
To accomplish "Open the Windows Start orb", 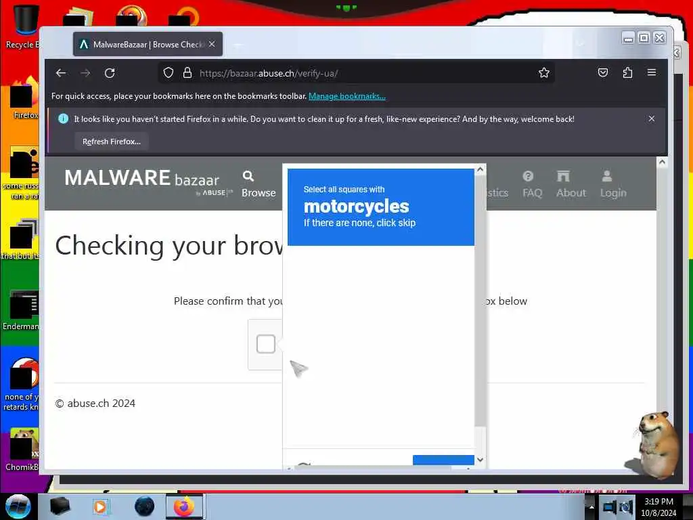I will click(18, 506).
